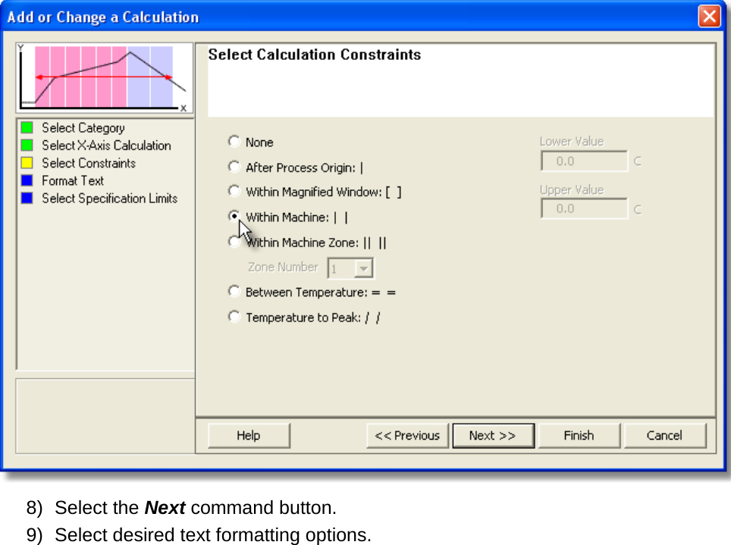Click the Help button
731x545 pixels.
pyautogui.click(x=249, y=435)
